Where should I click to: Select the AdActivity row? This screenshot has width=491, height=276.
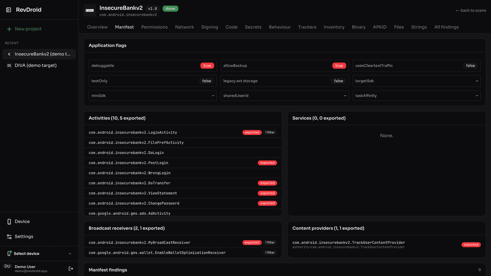tap(183, 213)
